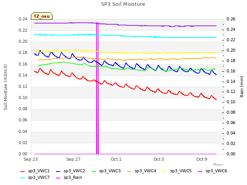Click the sp3_VWC1 legend entry
247x185 pixels.
point(35,171)
